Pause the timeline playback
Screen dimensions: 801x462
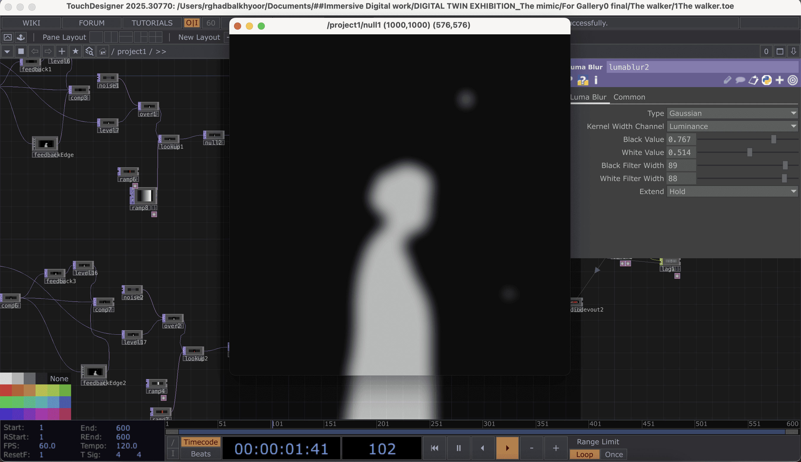click(x=458, y=448)
